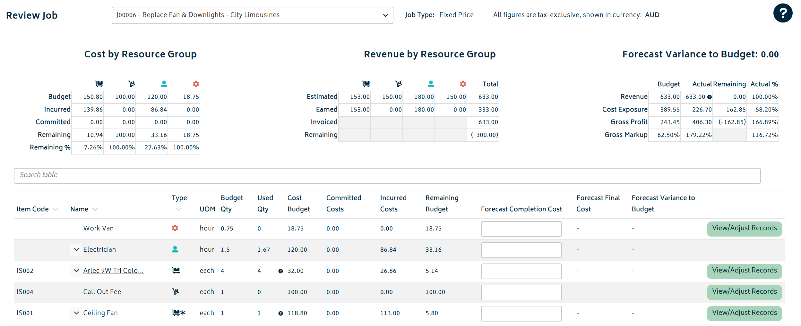The image size is (801, 326).
Task: Click equipment gear icon in Revenue table header
Action: (463, 84)
